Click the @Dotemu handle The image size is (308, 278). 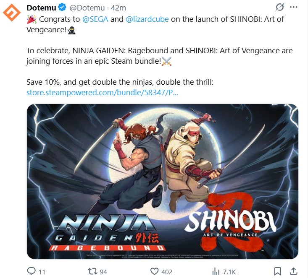(x=87, y=8)
